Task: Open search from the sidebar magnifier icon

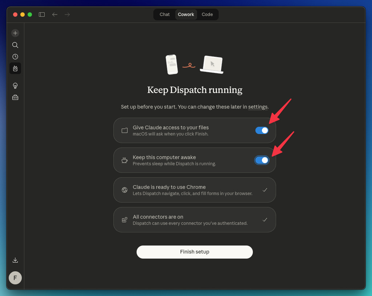Action: (15, 45)
